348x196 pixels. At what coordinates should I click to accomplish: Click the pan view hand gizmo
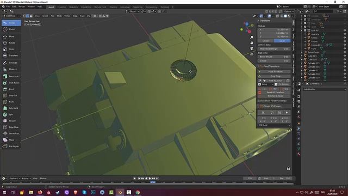pos(252,43)
